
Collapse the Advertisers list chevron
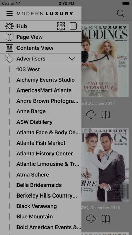(72, 59)
